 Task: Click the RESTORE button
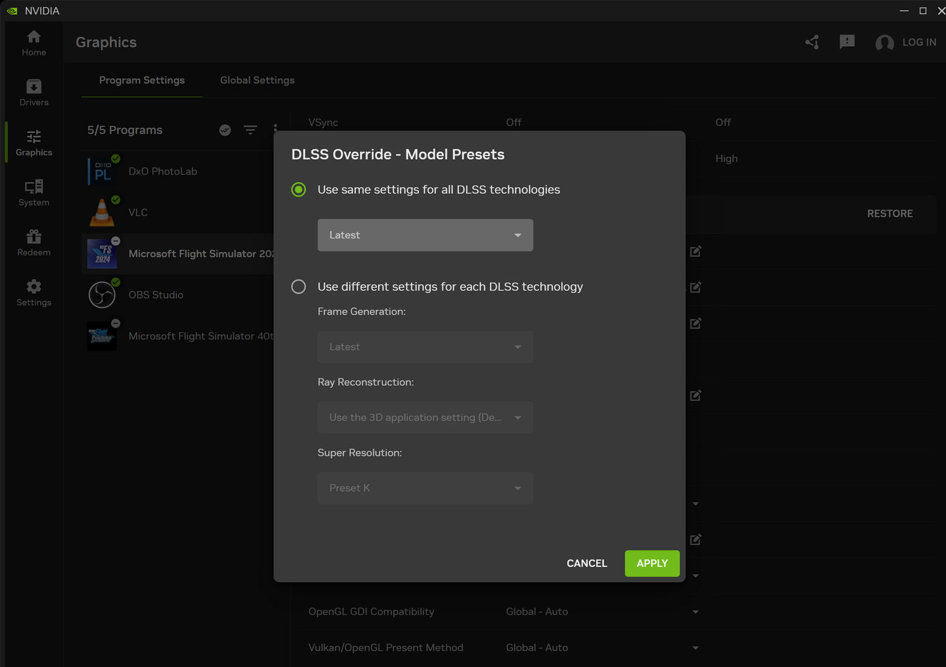click(x=890, y=214)
